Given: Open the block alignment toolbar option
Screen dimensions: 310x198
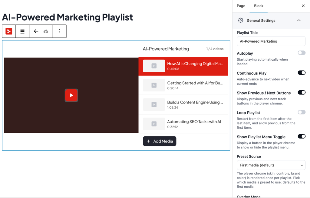Looking at the screenshot, I should coord(22,31).
